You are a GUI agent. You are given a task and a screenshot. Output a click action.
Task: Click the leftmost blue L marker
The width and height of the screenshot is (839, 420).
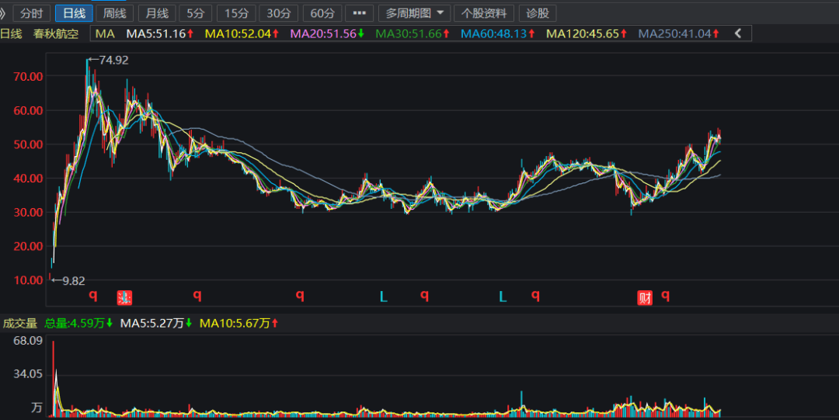[383, 296]
